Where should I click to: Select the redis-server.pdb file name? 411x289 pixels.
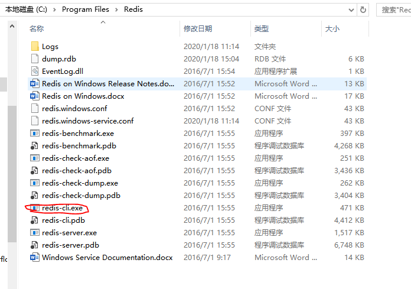[x=70, y=245]
